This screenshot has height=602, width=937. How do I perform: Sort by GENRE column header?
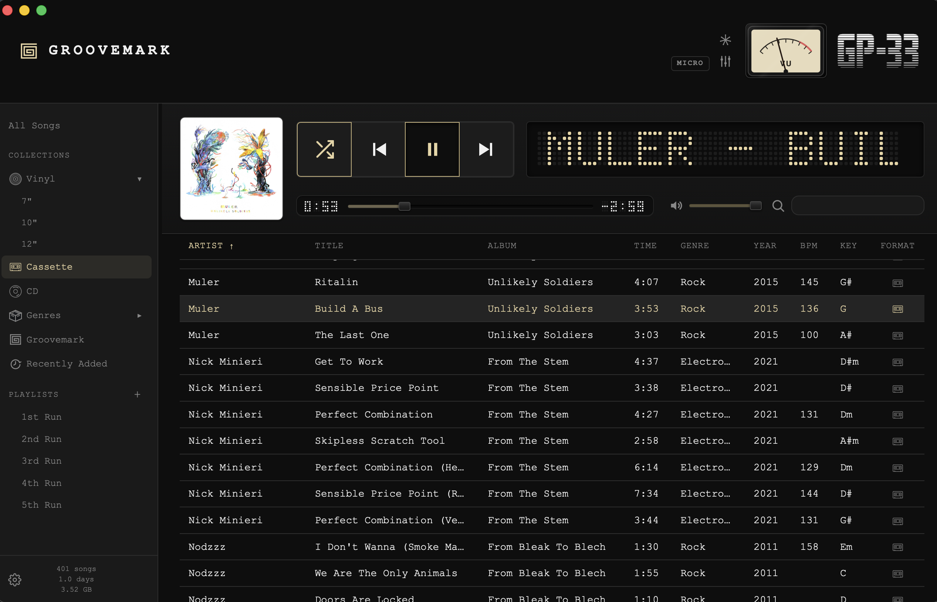pyautogui.click(x=694, y=246)
